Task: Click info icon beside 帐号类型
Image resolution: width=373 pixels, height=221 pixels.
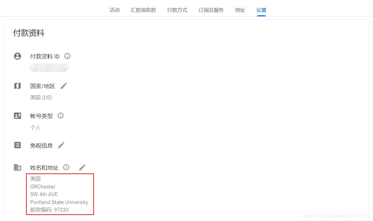Action: click(x=60, y=116)
